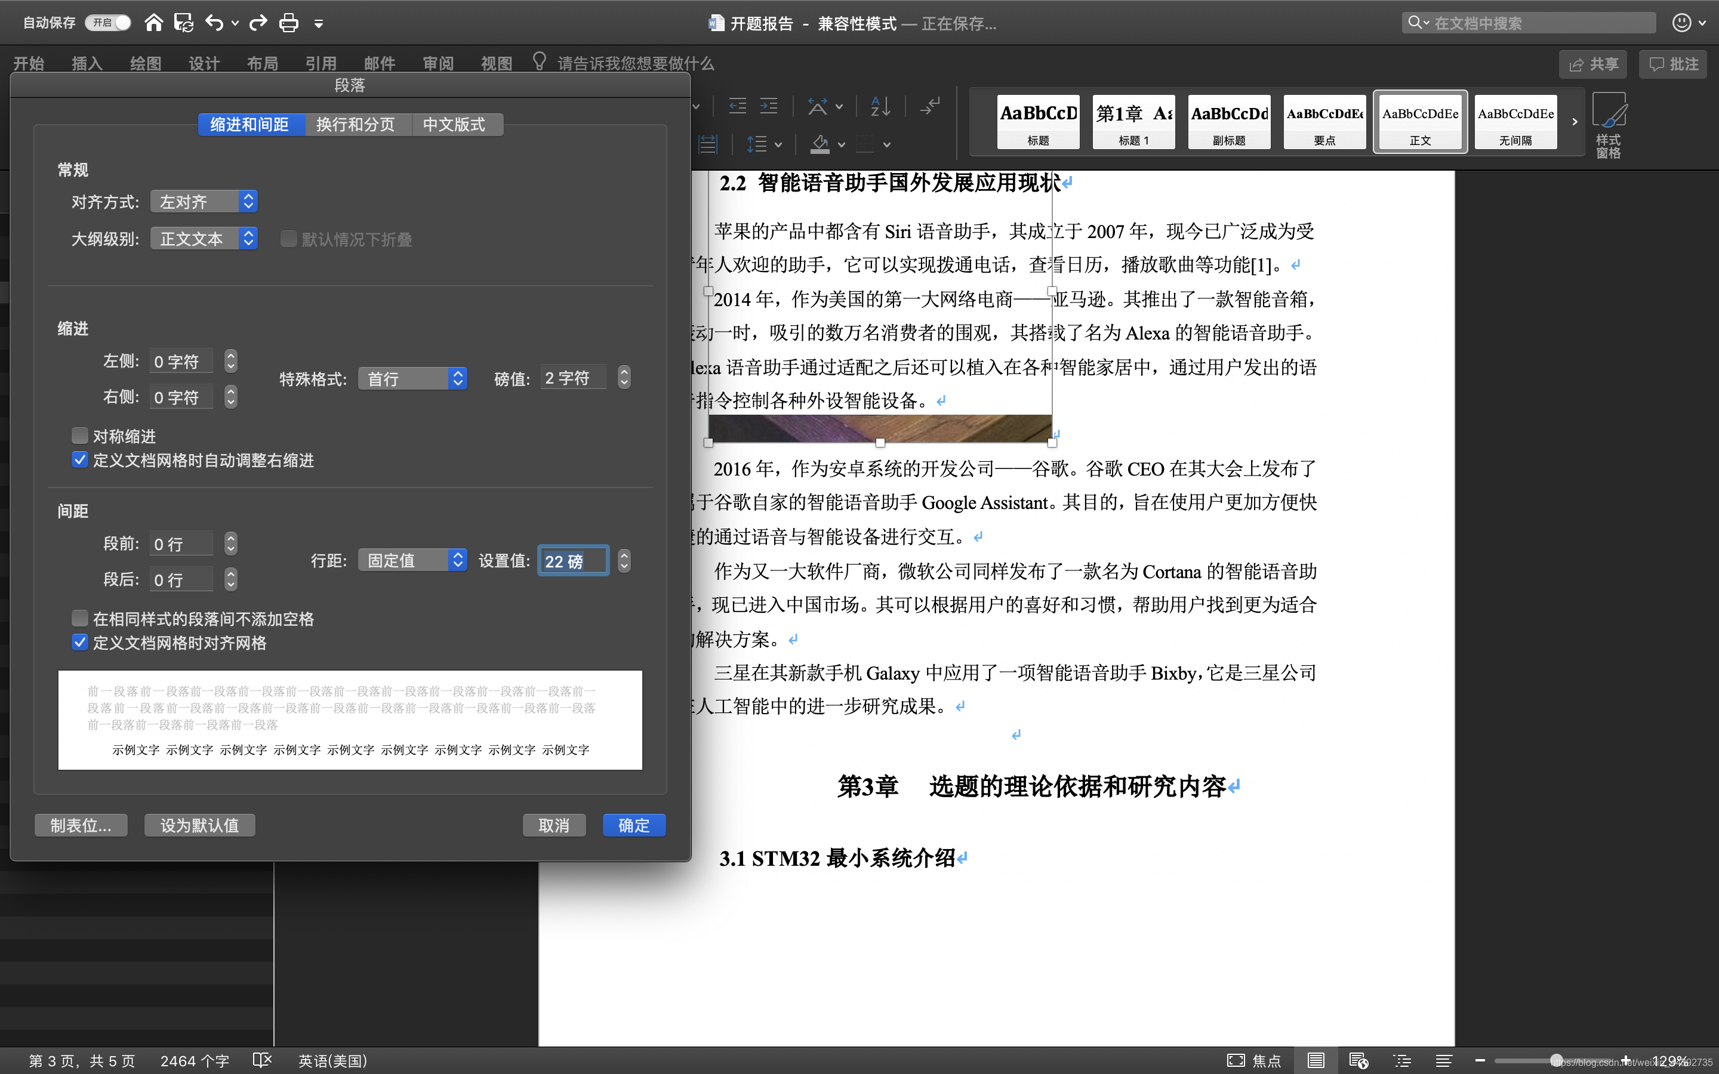Click the Home icon in title bar
The image size is (1719, 1074).
point(153,23)
